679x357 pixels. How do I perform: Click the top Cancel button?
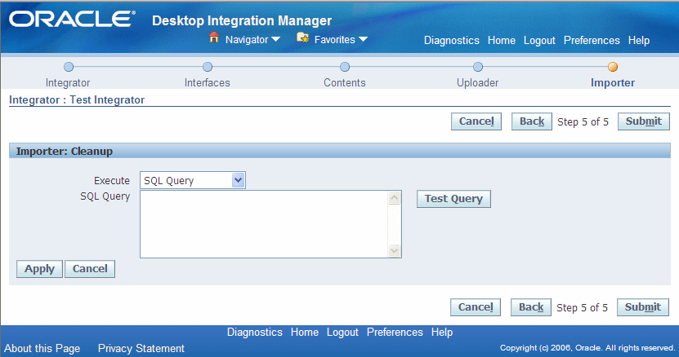pyautogui.click(x=476, y=121)
